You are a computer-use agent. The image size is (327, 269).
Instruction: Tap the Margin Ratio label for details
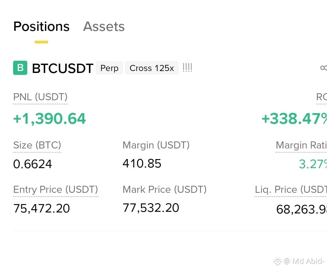pyautogui.click(x=301, y=145)
